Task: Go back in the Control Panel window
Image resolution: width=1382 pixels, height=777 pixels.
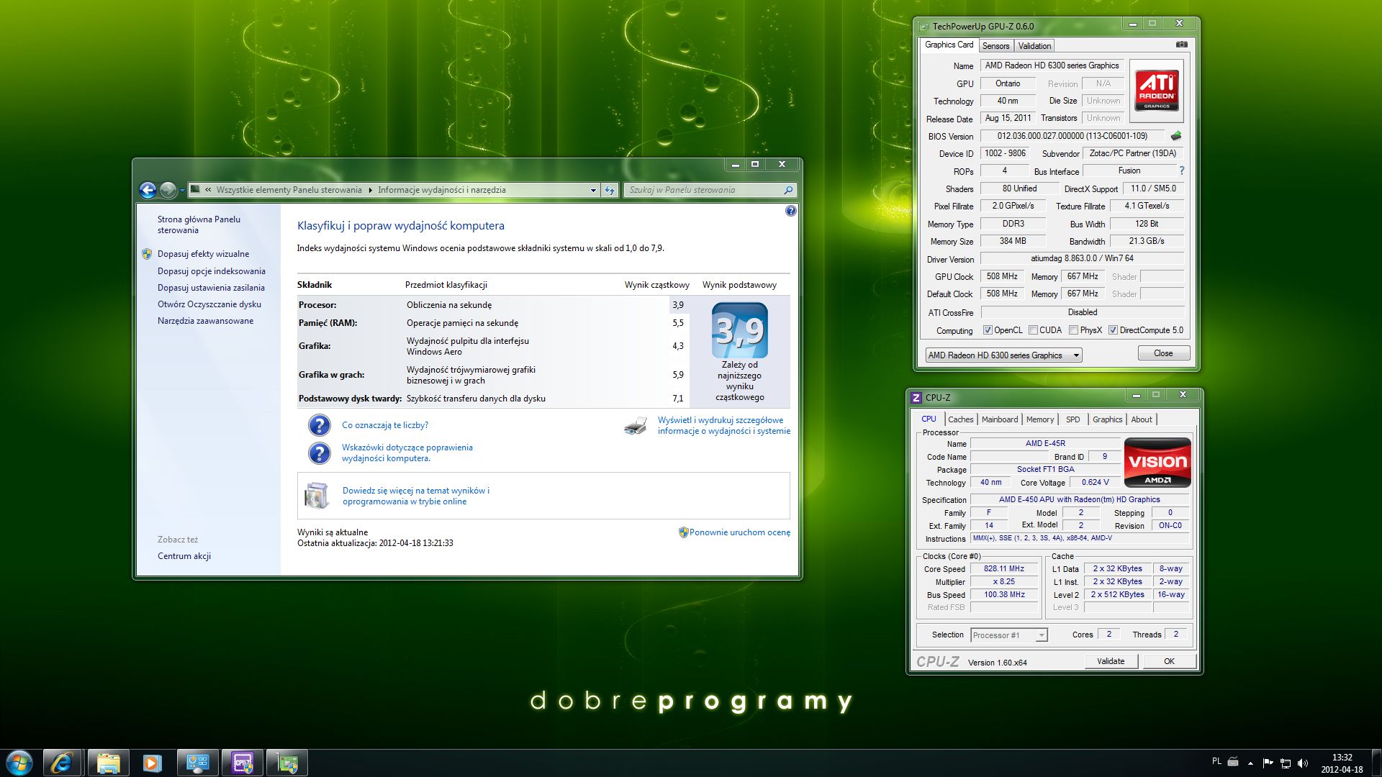Action: click(148, 190)
